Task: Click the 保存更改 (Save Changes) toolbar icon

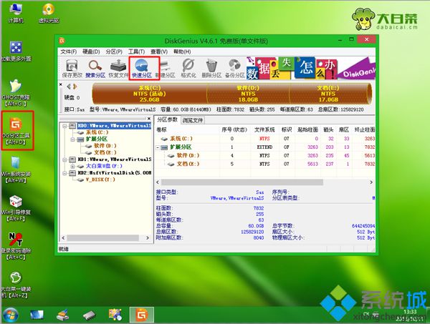Action: pyautogui.click(x=72, y=69)
